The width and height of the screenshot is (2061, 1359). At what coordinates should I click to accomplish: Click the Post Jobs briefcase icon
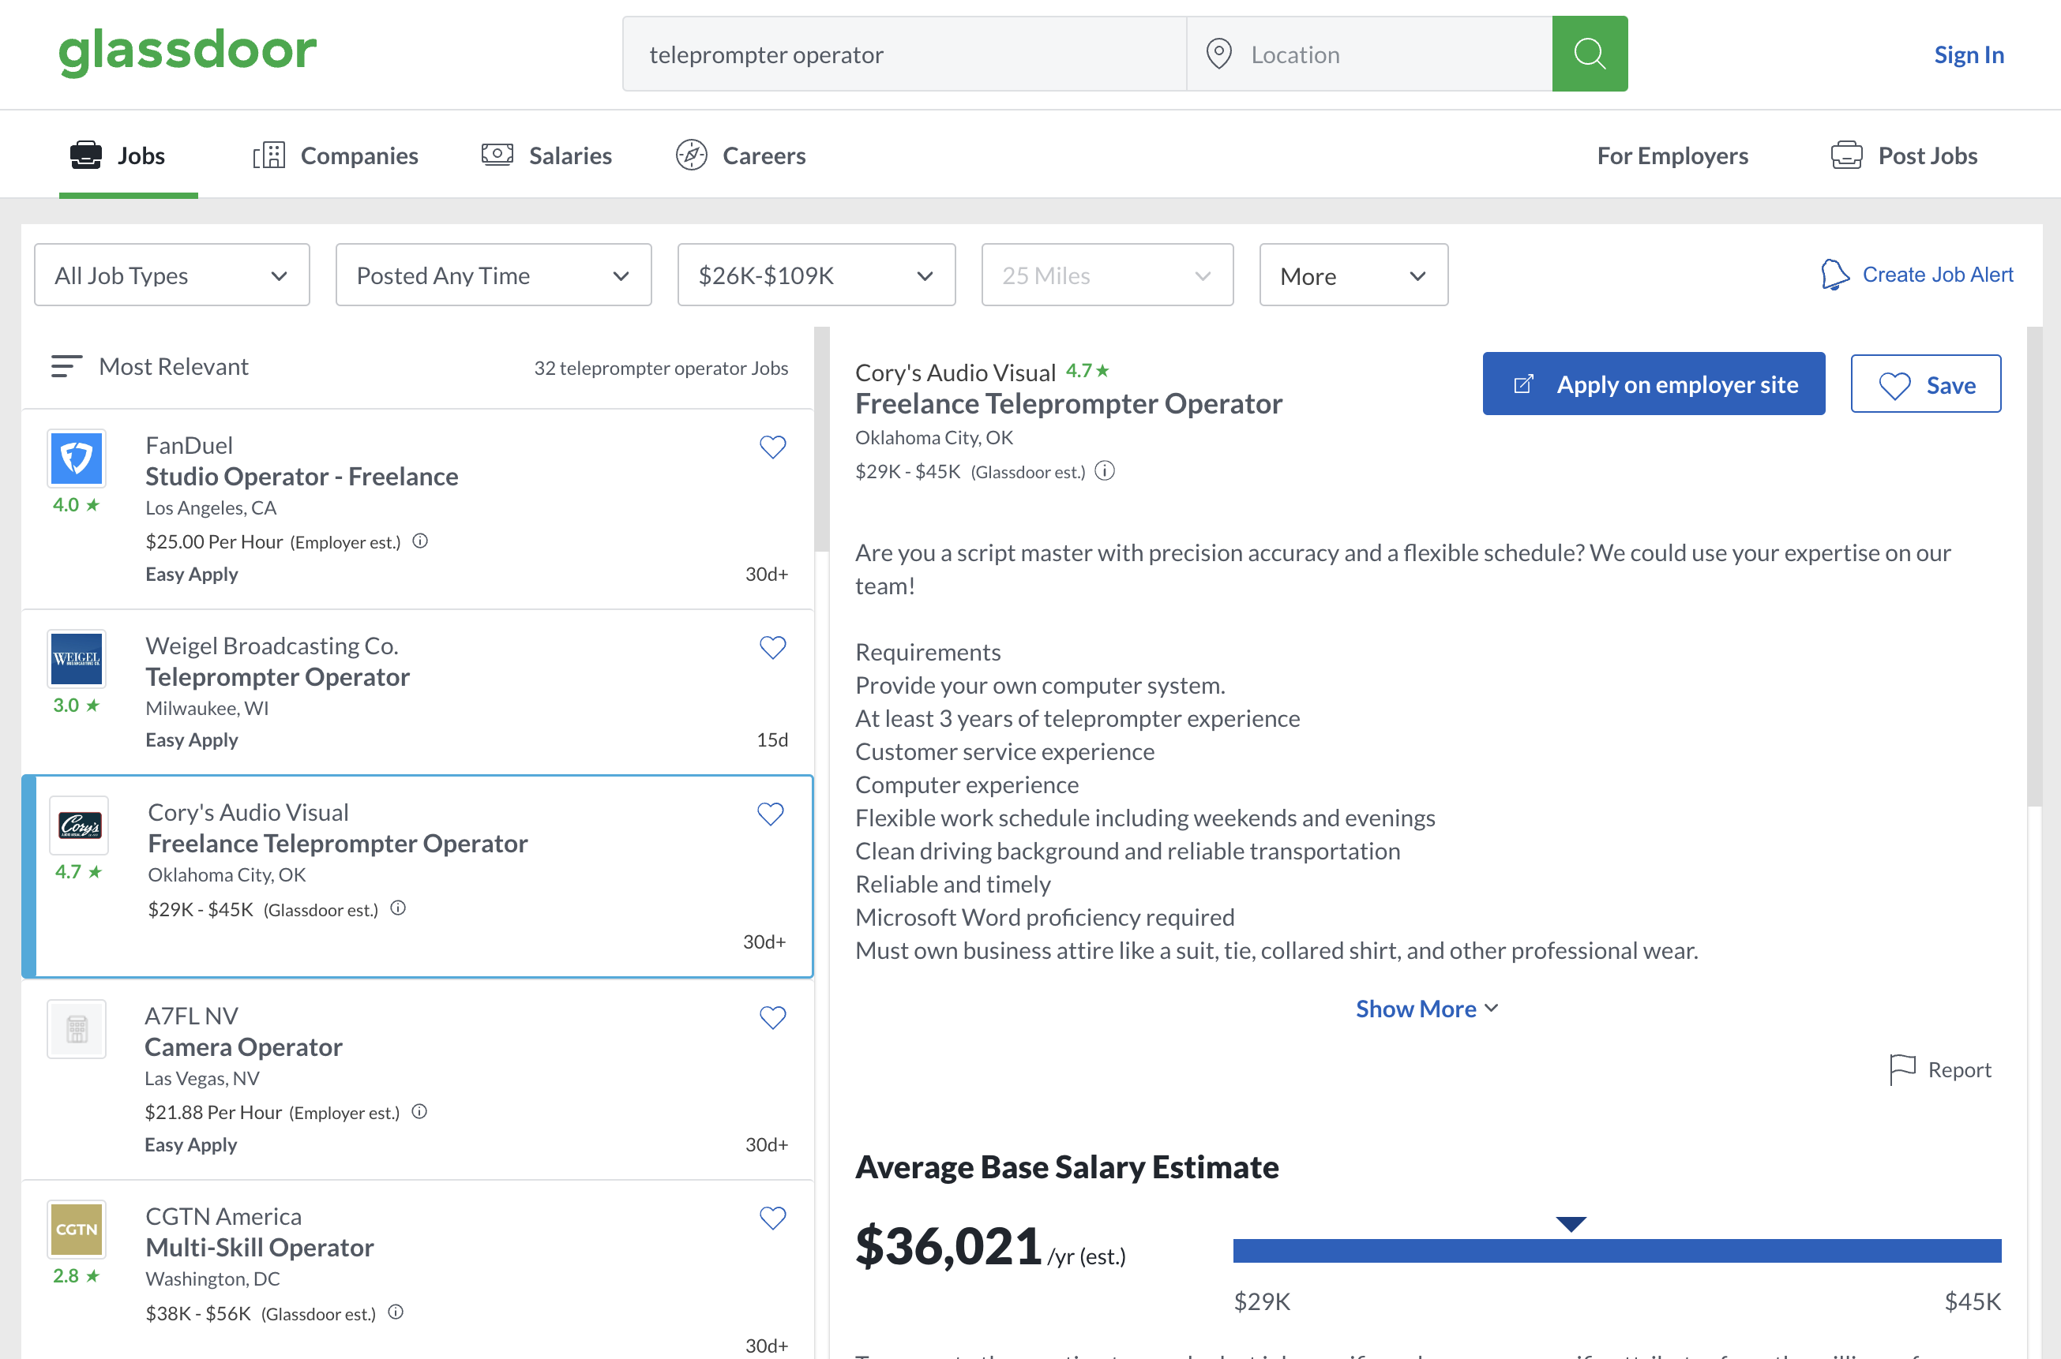(x=1846, y=155)
